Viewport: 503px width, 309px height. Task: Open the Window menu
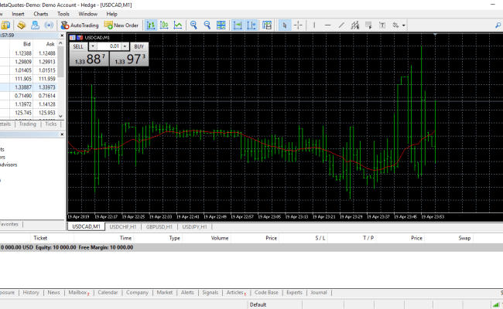point(88,14)
